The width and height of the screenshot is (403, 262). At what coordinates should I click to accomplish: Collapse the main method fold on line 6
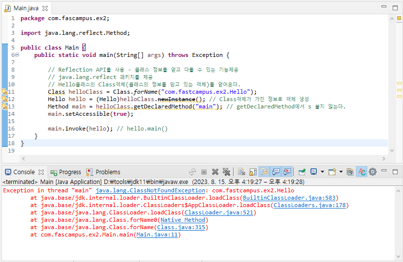click(17, 55)
